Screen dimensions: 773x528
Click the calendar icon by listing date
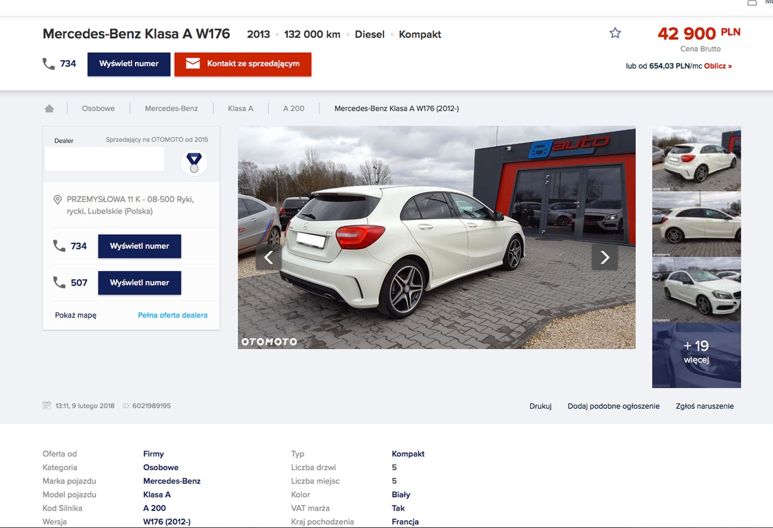click(46, 406)
